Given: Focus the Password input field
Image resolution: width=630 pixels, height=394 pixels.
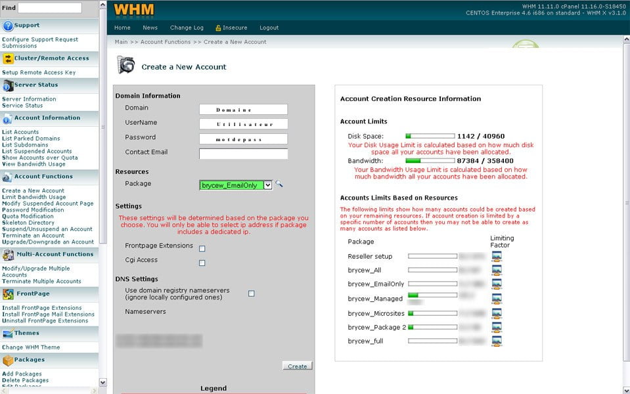Looking at the screenshot, I should [x=244, y=139].
